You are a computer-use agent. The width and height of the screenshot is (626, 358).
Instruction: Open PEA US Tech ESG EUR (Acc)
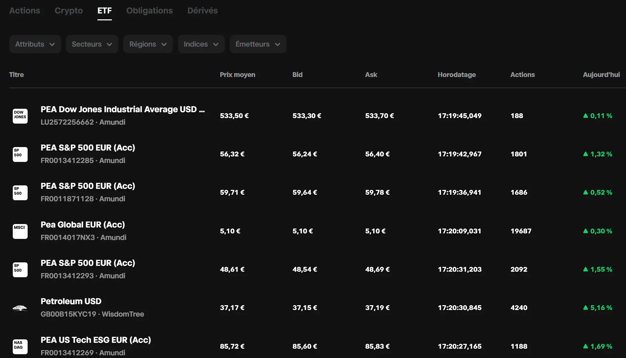[x=96, y=340]
